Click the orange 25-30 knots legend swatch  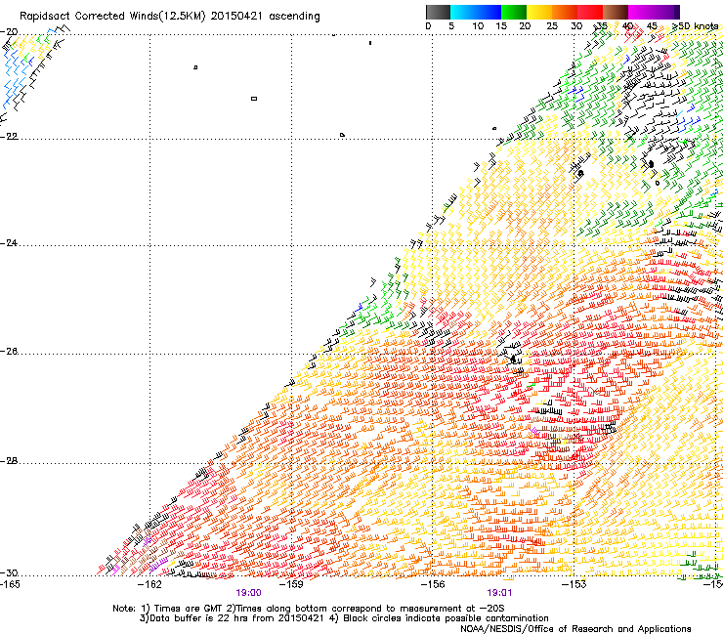point(565,12)
